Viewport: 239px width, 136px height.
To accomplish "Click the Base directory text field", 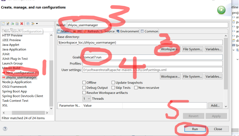I will (140, 42).
